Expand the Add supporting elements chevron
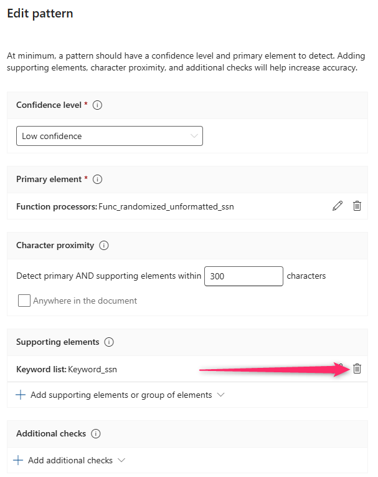378x477 pixels. [x=220, y=395]
